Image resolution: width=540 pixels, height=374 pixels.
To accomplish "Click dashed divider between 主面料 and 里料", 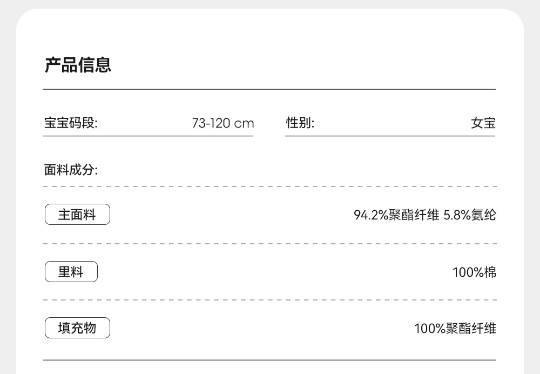I will (269, 244).
